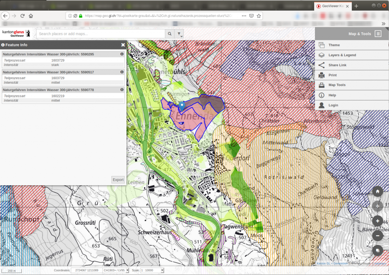This screenshot has height=275, width=389.
Task: Open info for feature 5590517
Action: tap(122, 72)
